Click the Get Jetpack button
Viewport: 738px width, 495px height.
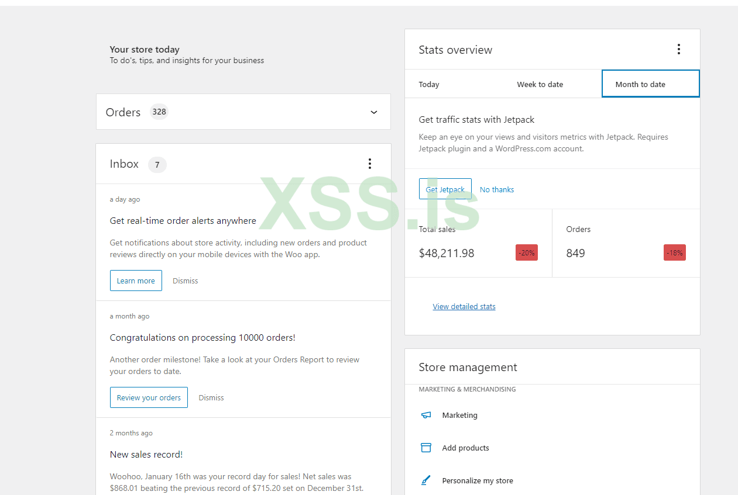tap(445, 189)
